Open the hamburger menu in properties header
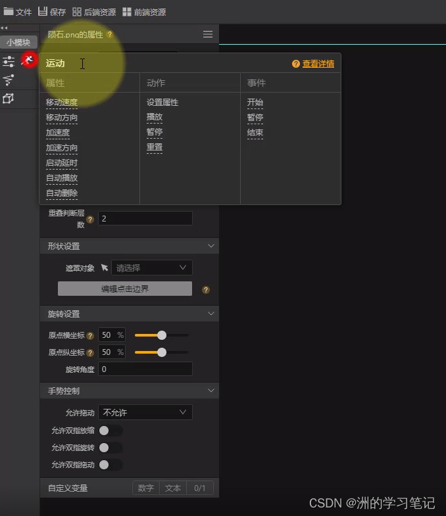The height and width of the screenshot is (516, 446). 208,34
